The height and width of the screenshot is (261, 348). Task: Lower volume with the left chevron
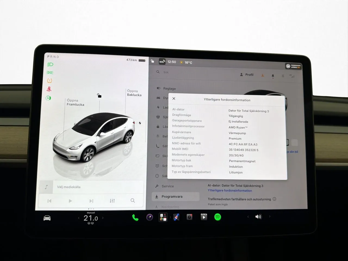click(248, 217)
